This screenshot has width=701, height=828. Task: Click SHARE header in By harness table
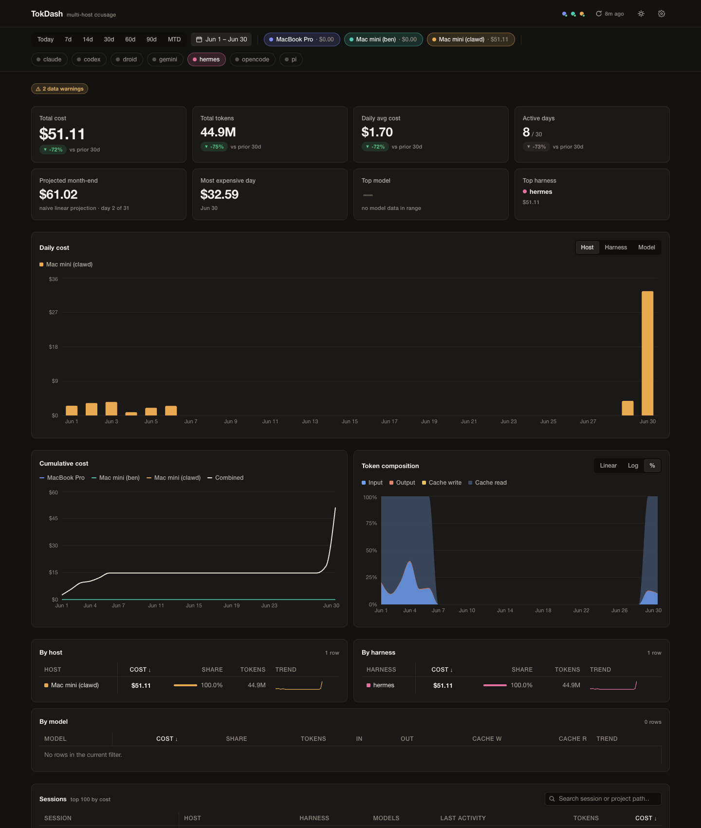pos(522,670)
